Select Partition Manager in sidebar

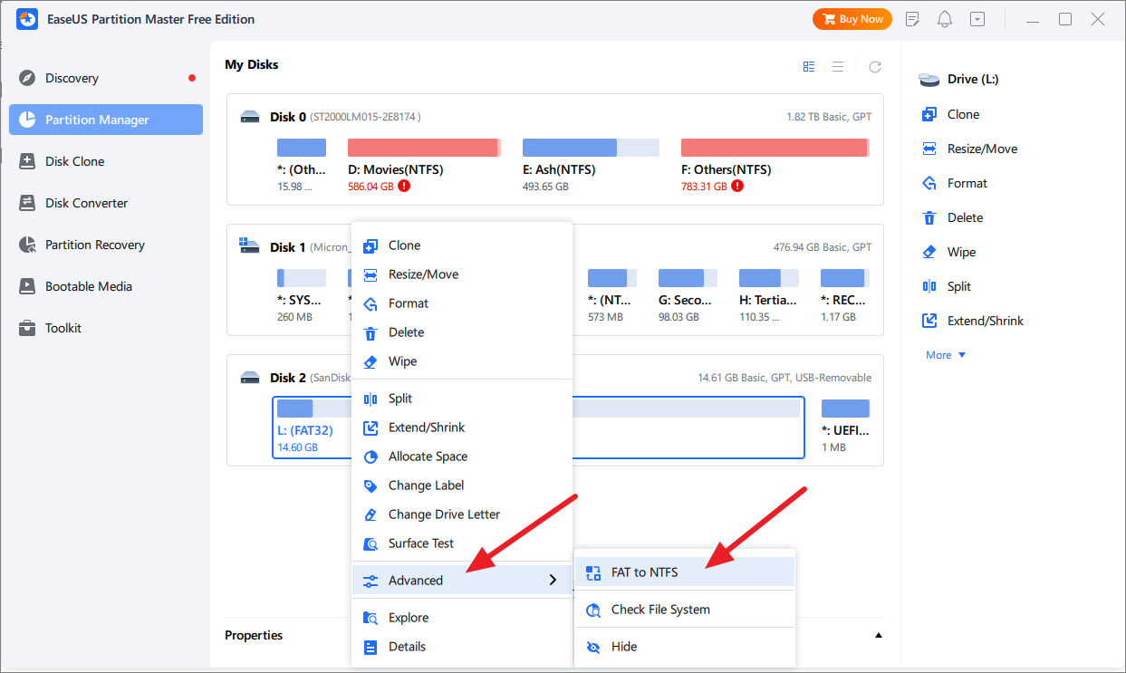(106, 120)
